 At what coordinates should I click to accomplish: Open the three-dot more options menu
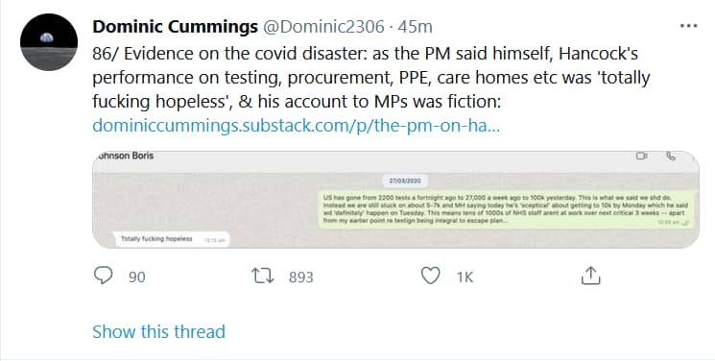pyautogui.click(x=688, y=26)
